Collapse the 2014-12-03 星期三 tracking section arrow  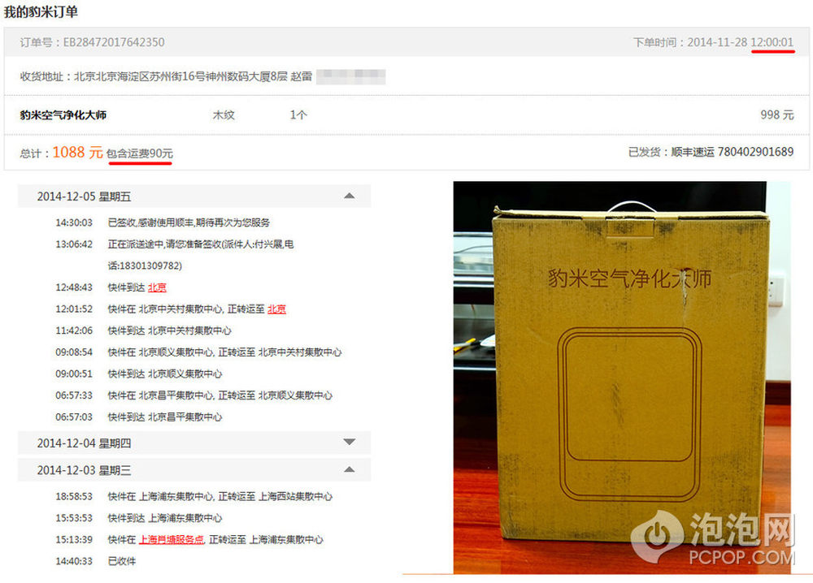pyautogui.click(x=350, y=469)
